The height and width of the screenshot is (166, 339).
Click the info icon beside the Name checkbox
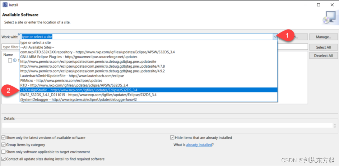[15, 61]
